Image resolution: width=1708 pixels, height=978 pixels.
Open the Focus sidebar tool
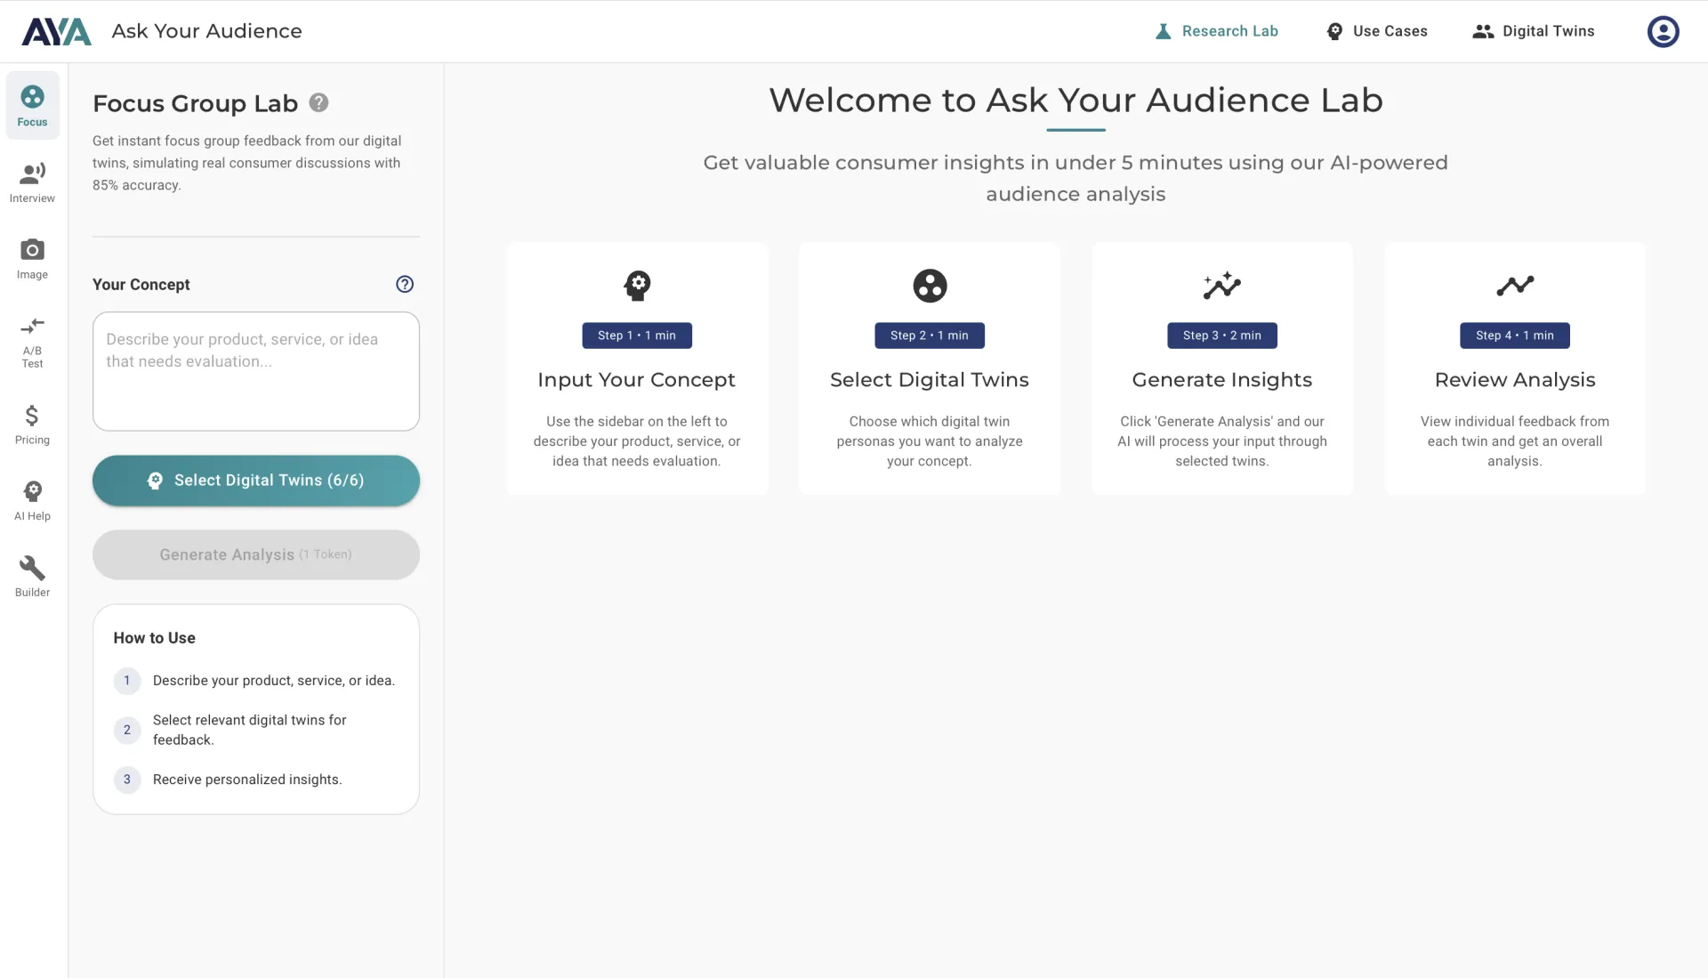[32, 106]
